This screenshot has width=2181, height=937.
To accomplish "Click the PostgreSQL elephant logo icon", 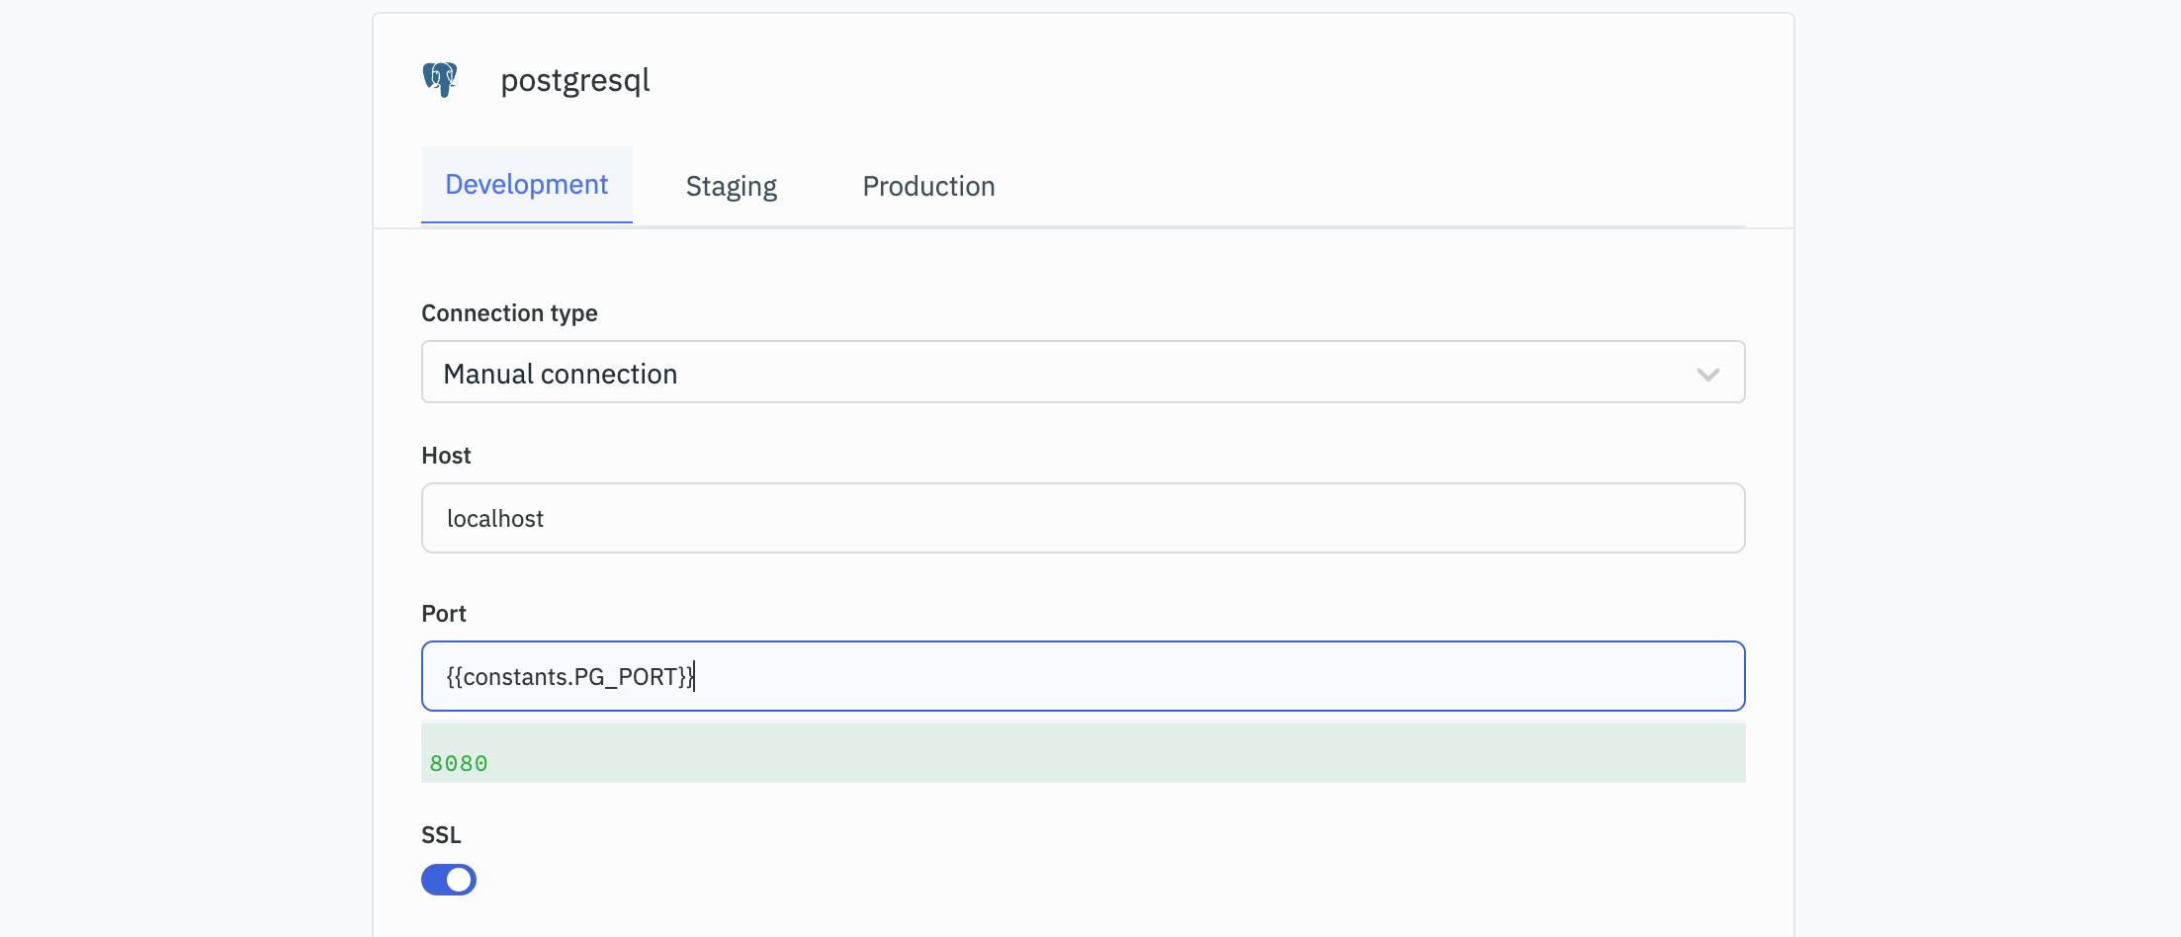I will 440,79.
